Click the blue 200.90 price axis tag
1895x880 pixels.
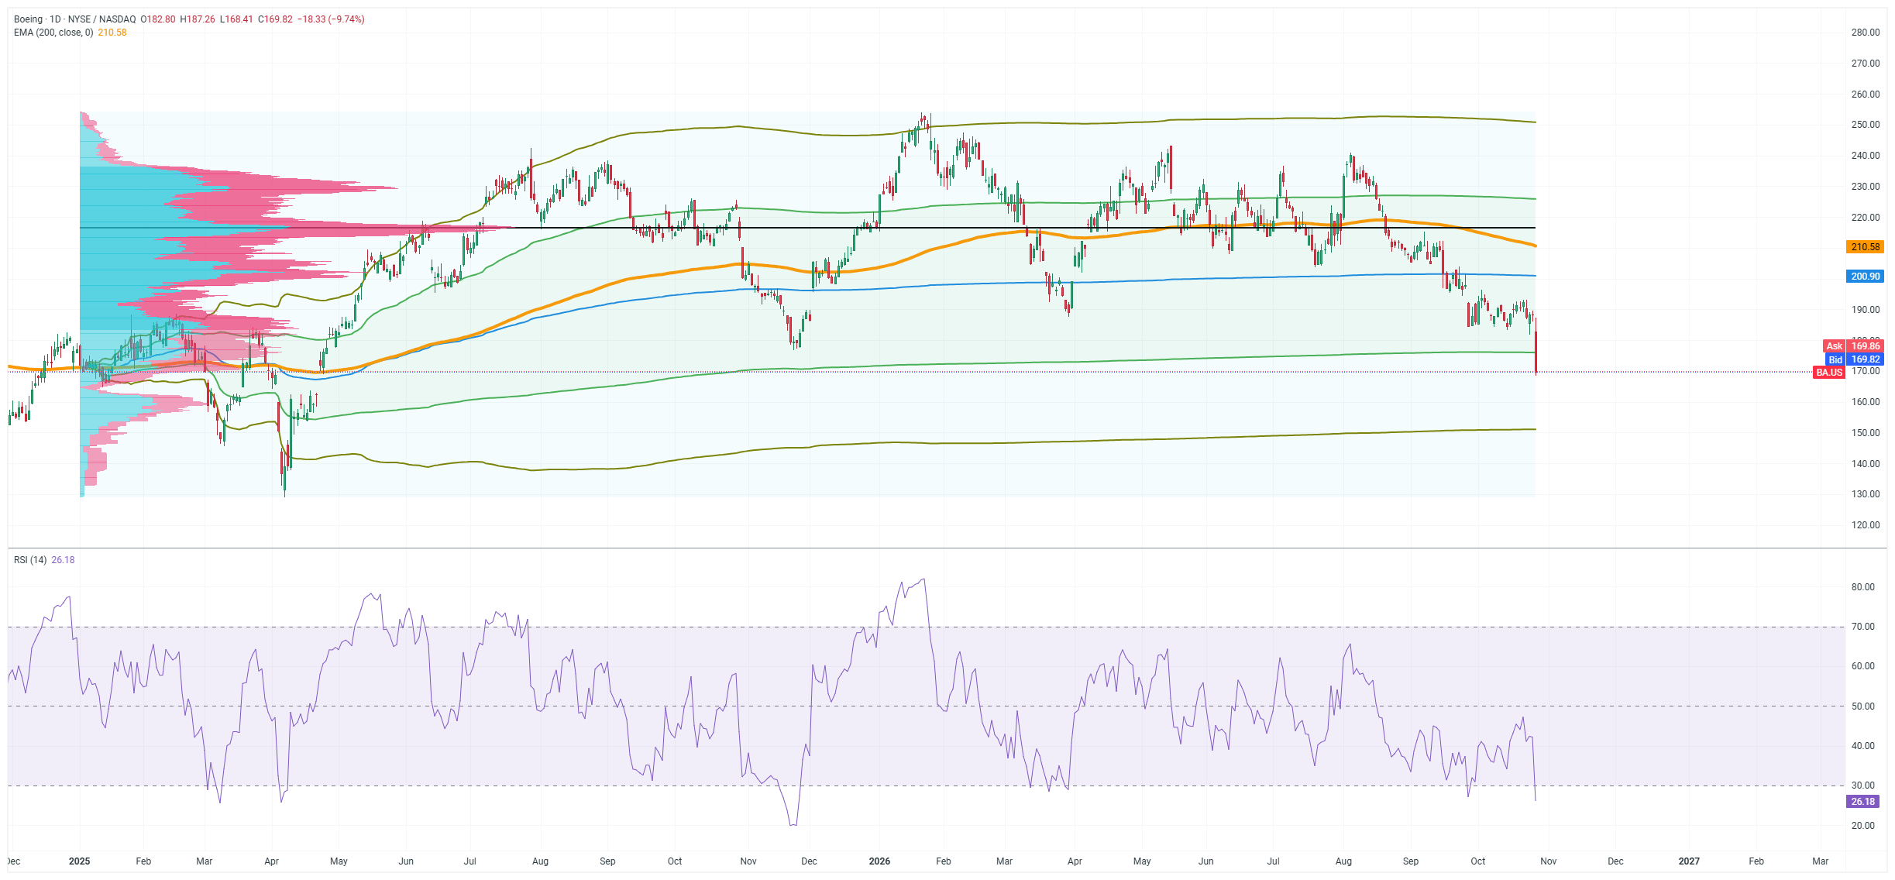[x=1865, y=277]
